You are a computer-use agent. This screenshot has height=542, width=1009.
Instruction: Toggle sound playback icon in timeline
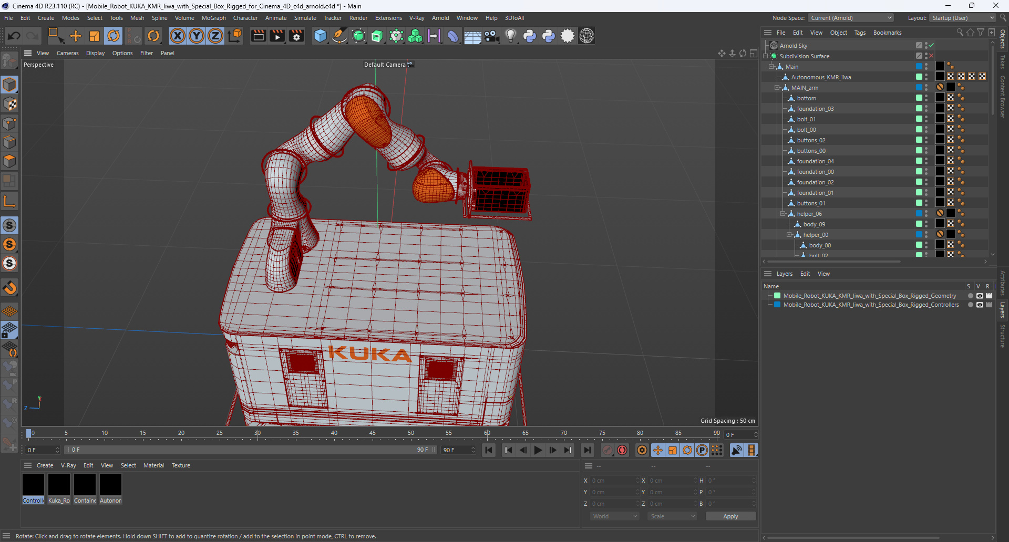point(737,450)
